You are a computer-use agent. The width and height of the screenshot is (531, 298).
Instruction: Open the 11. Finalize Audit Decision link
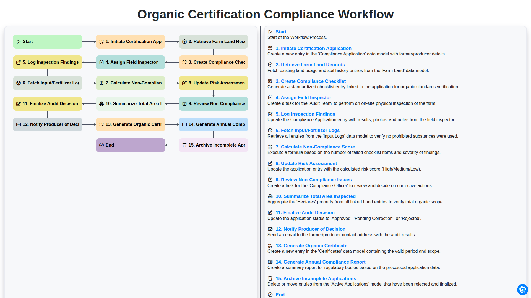click(x=305, y=212)
